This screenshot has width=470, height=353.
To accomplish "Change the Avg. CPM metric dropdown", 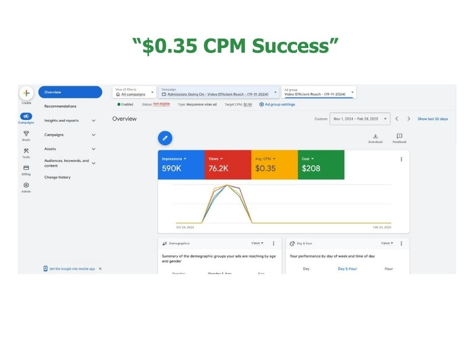I will point(265,159).
